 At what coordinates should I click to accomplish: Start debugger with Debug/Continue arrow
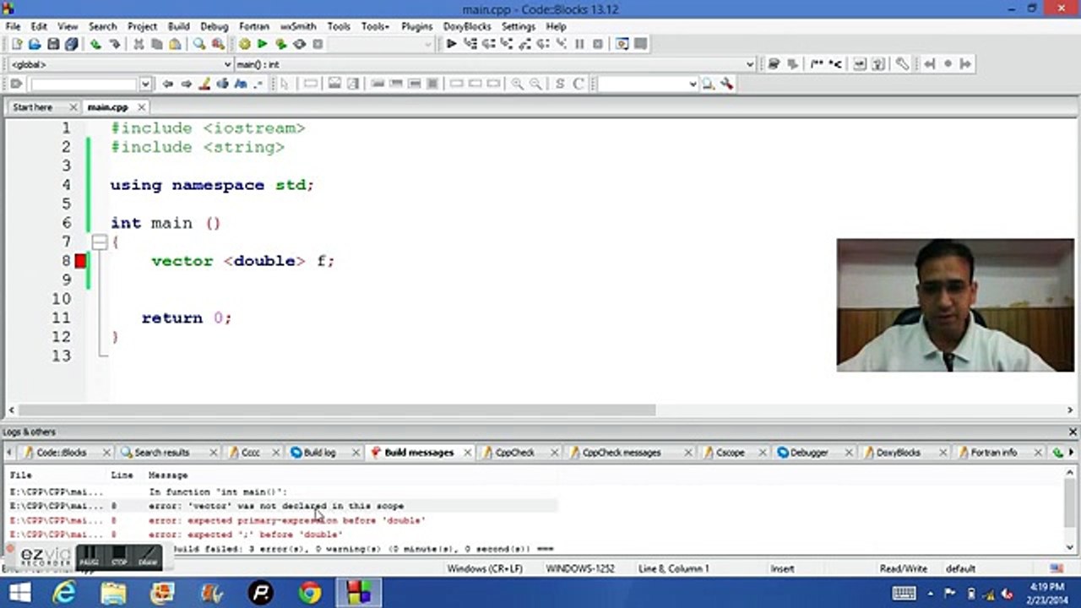tap(452, 44)
